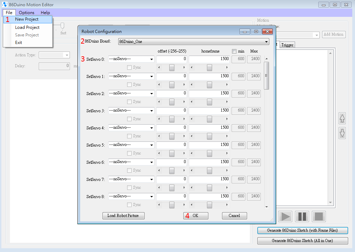This screenshot has width=355, height=252.
Task: Minimize the Robot Configuration dialog
Action: click(245, 31)
